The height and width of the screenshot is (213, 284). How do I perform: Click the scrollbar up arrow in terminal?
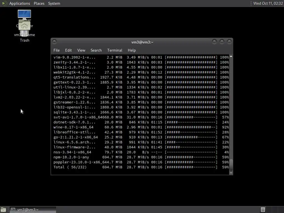[x=231, y=57]
